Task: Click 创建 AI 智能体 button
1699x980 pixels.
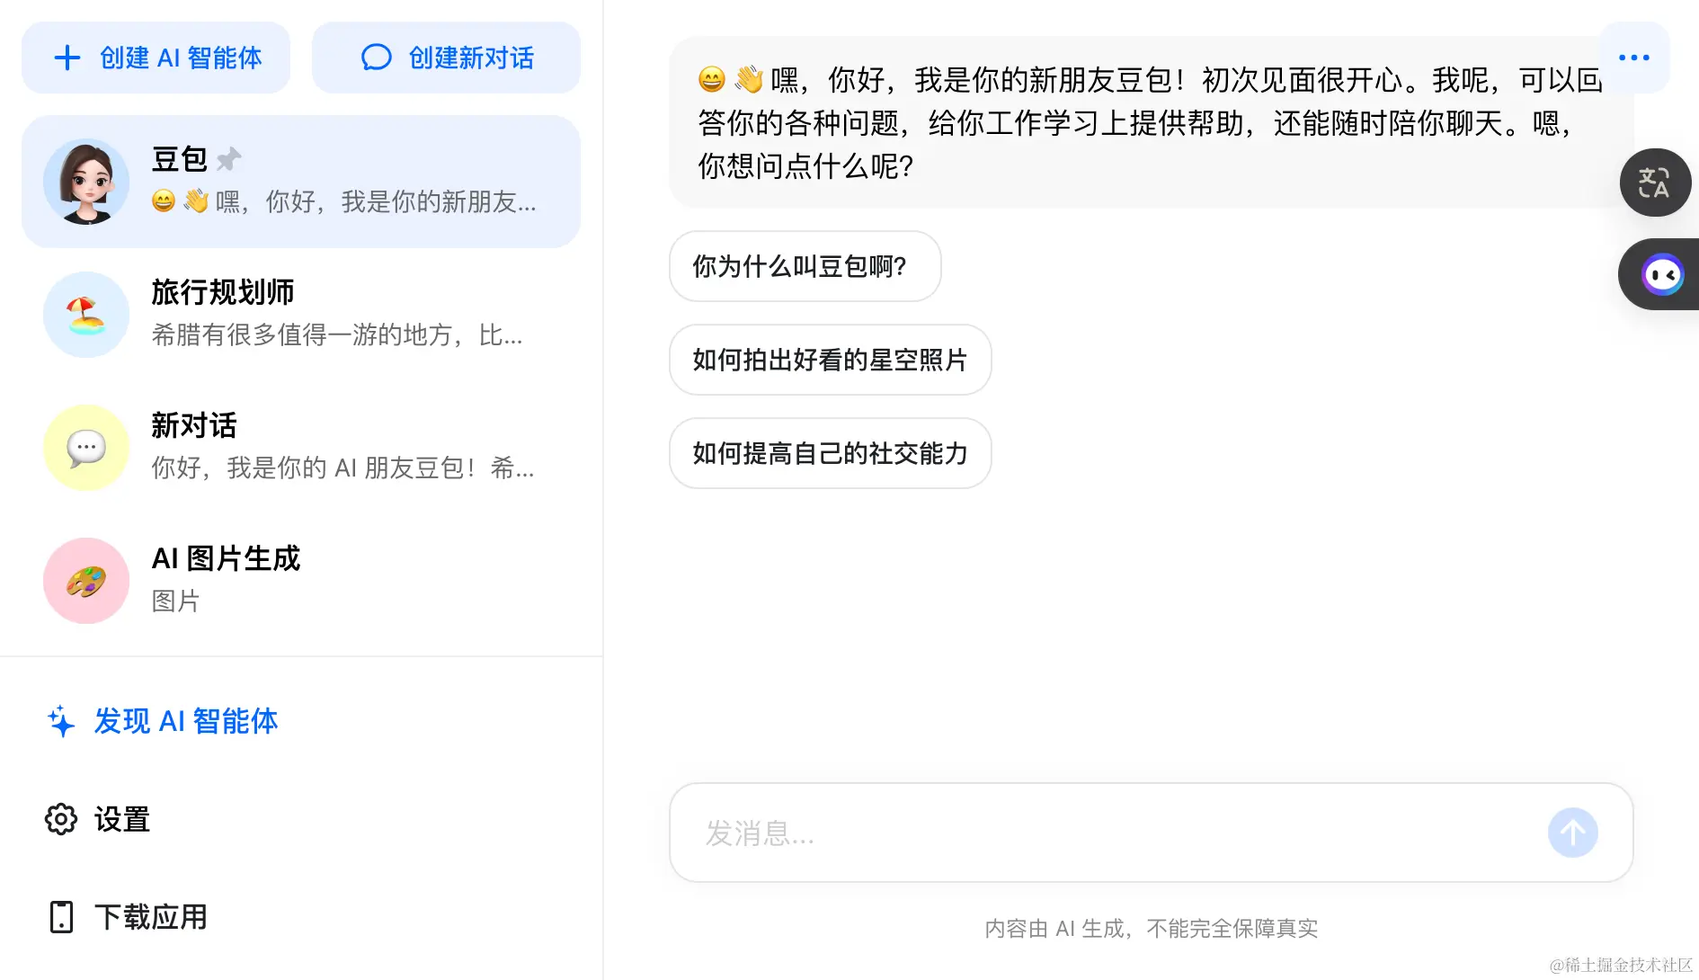Action: (156, 58)
